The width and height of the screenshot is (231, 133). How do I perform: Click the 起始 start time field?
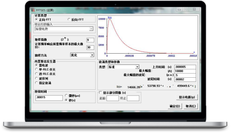[112, 98]
